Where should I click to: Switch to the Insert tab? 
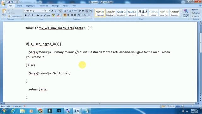(20, 6)
